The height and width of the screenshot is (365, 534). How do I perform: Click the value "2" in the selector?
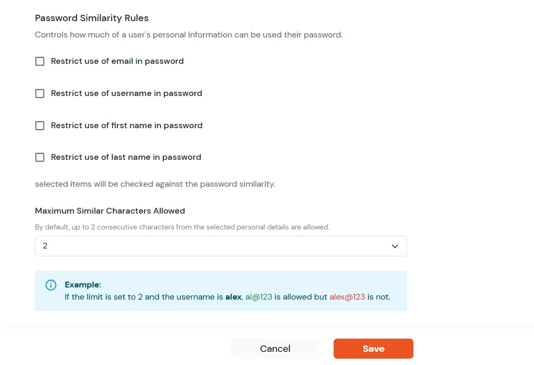coord(45,246)
